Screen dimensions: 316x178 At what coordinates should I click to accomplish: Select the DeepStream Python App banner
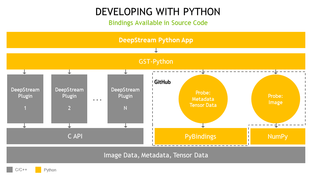[156, 40]
